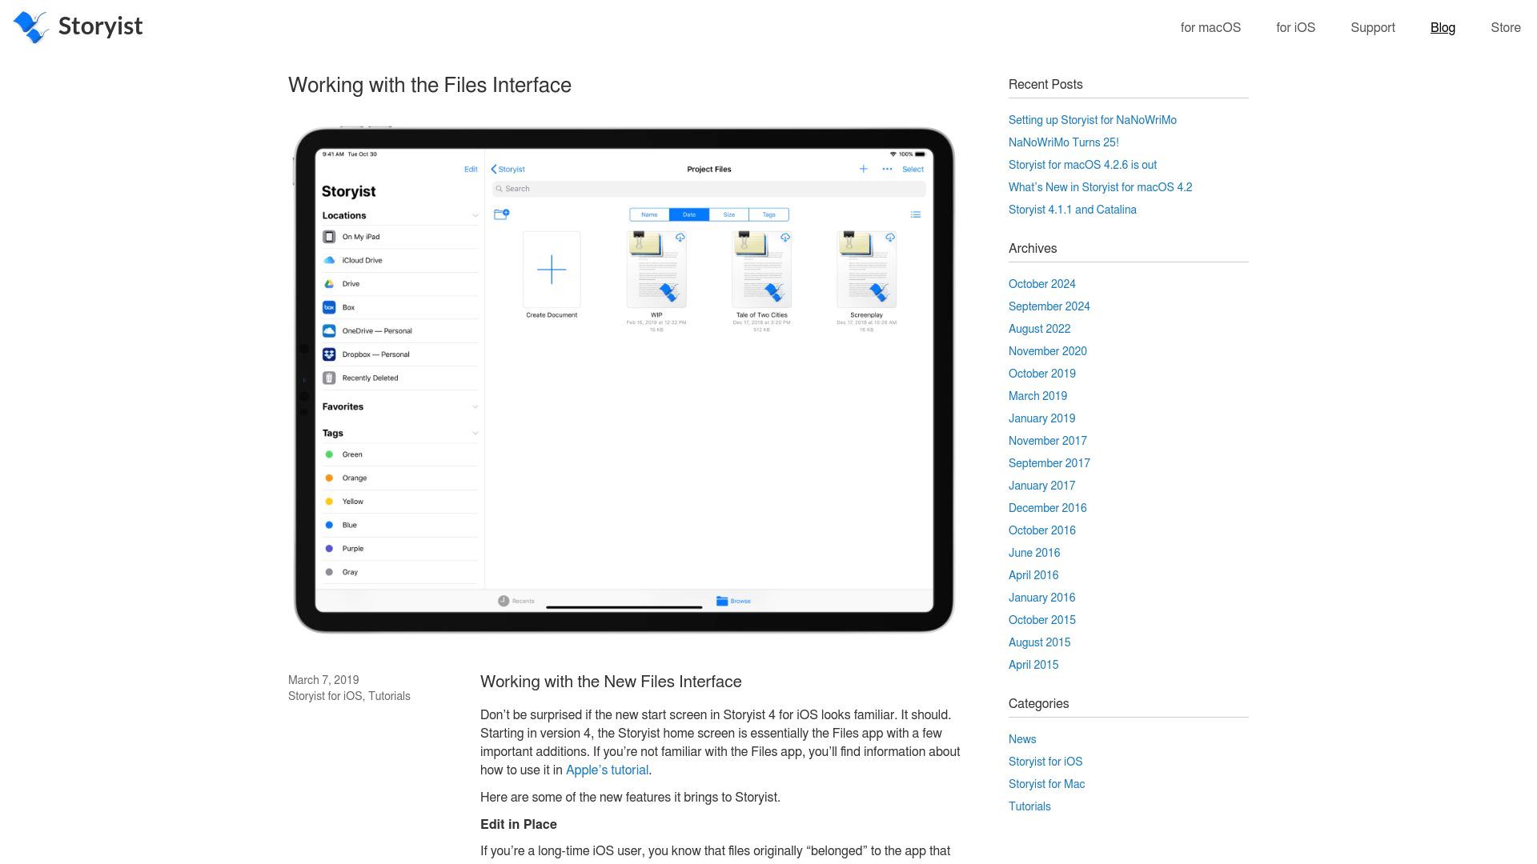
Task: Click the March 7, 2019 post date
Action: click(x=323, y=680)
